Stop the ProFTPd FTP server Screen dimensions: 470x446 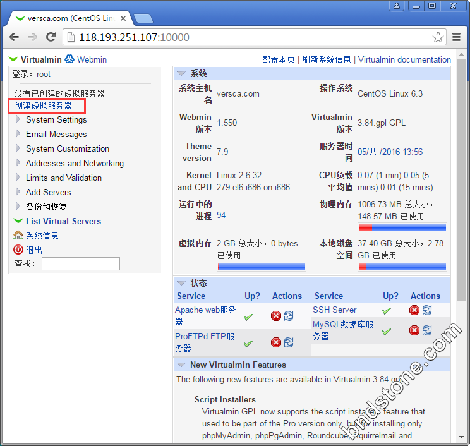point(276,342)
